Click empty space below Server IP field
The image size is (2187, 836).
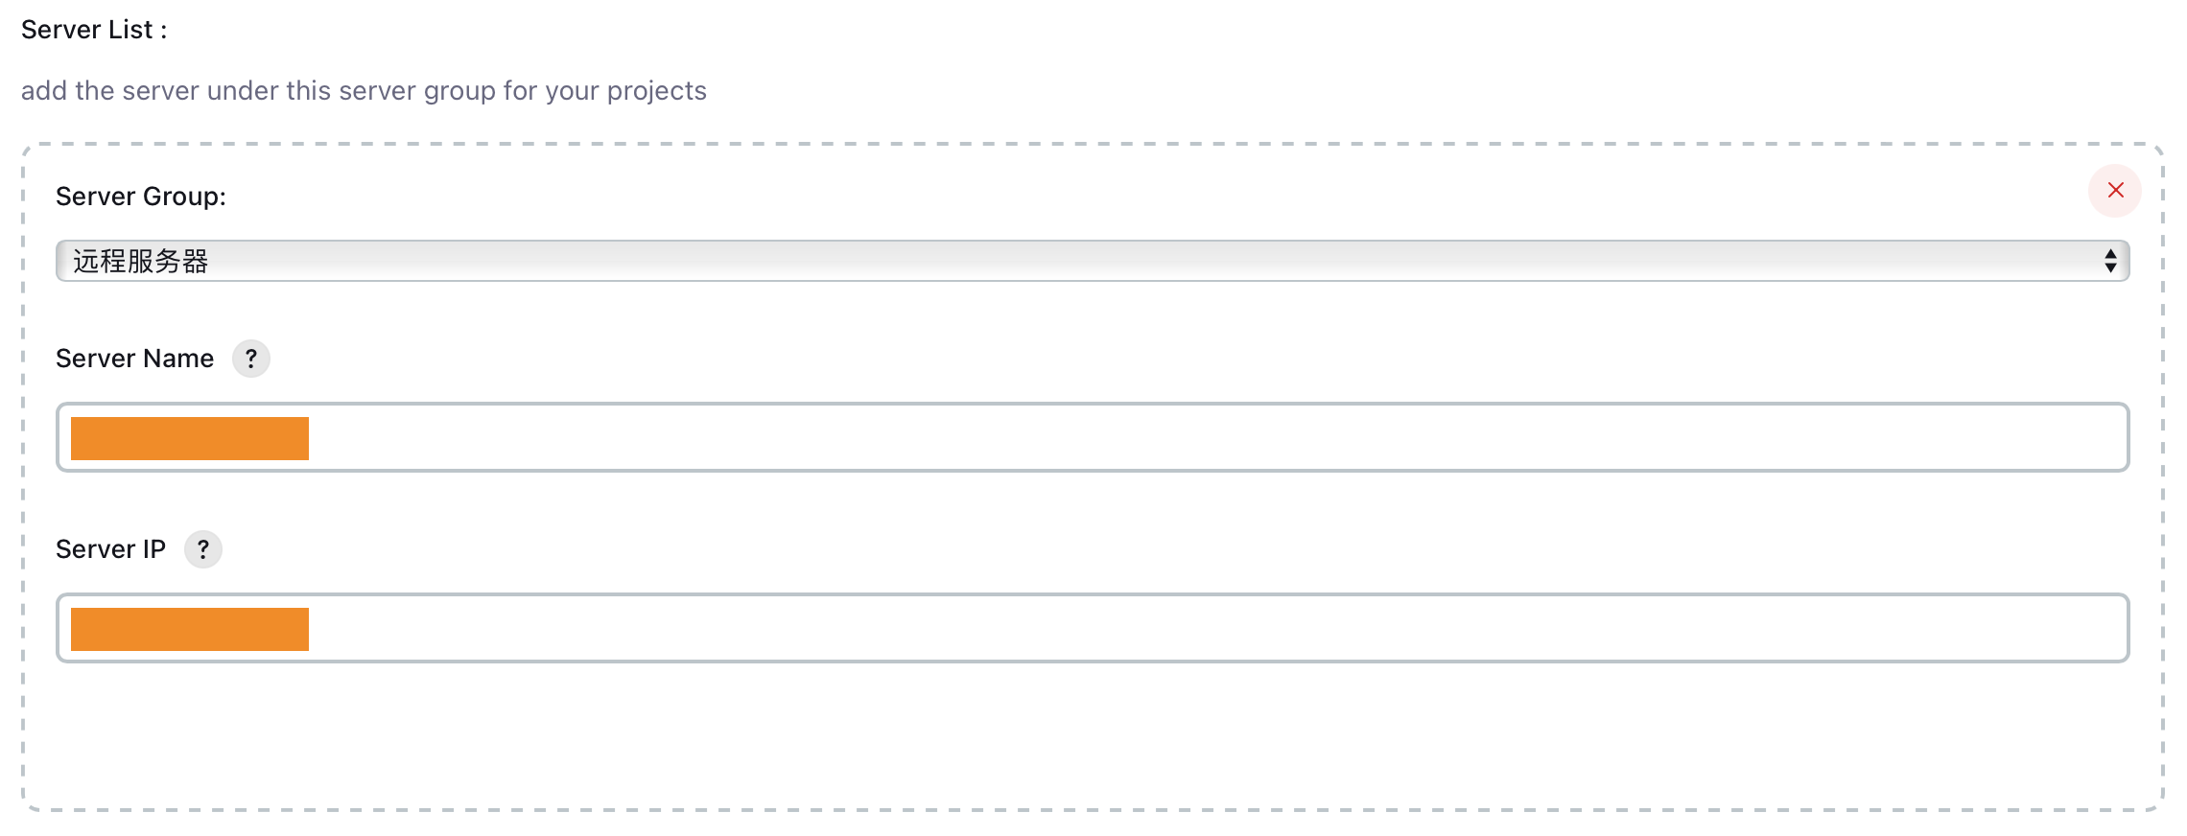[x=1092, y=736]
